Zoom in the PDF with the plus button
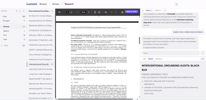Viewport: 206px width, 100px height. pyautogui.click(x=89, y=12)
